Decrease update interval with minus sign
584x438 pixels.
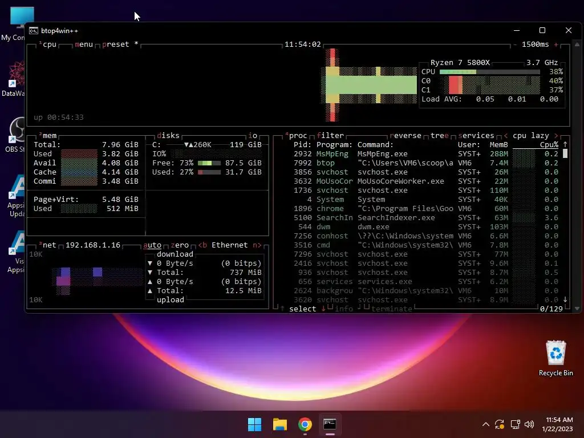(515, 44)
